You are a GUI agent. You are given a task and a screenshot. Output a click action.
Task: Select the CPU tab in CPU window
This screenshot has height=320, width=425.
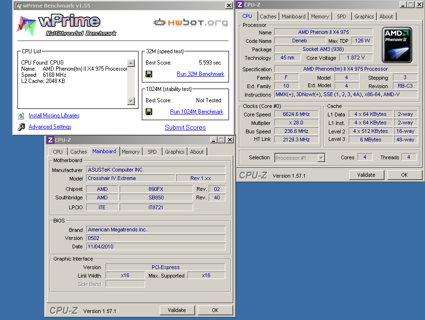coord(247,16)
